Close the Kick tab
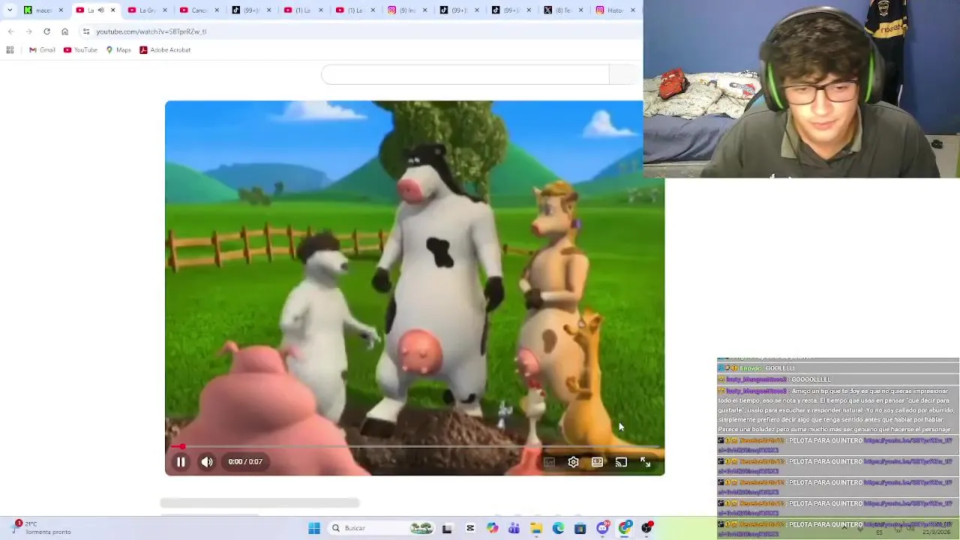 [x=61, y=10]
